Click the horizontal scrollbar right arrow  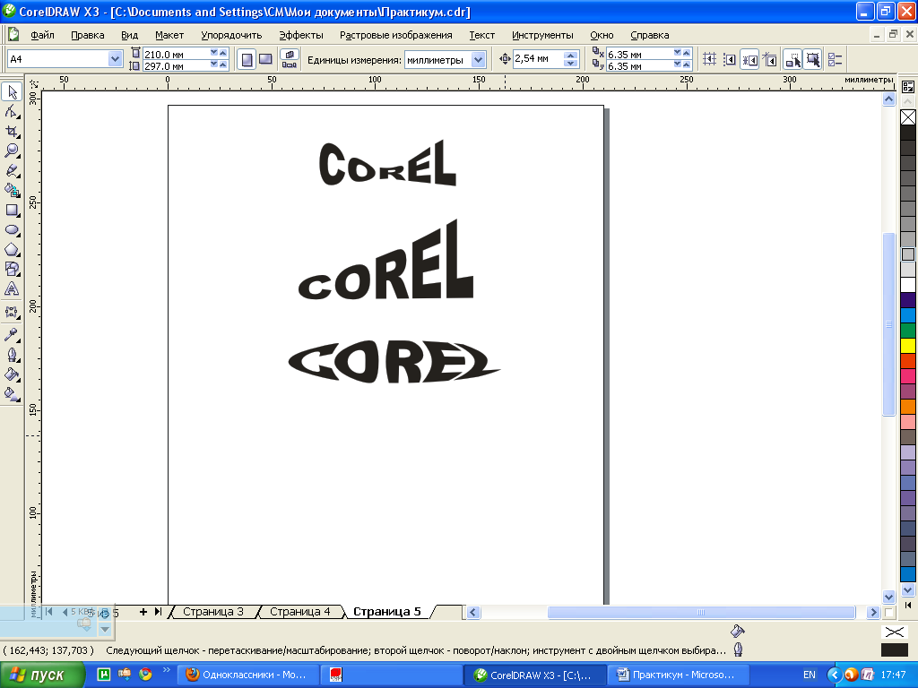tap(873, 613)
